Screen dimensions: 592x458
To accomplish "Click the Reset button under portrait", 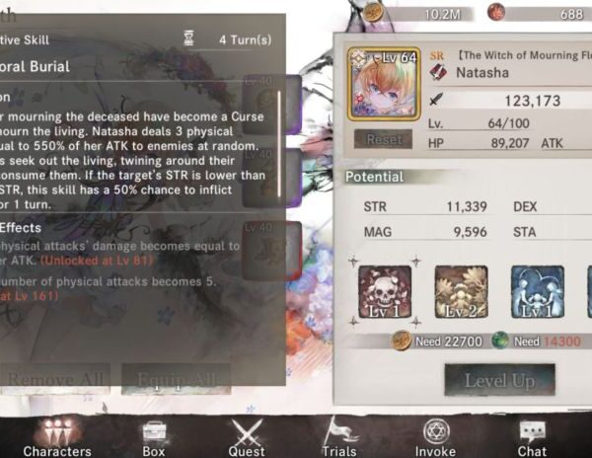I will (383, 139).
